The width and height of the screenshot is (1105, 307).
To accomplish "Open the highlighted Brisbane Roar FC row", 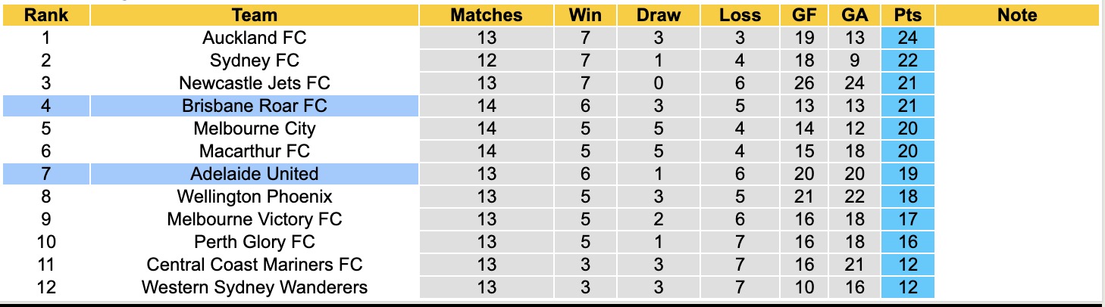I will pyautogui.click(x=255, y=106).
